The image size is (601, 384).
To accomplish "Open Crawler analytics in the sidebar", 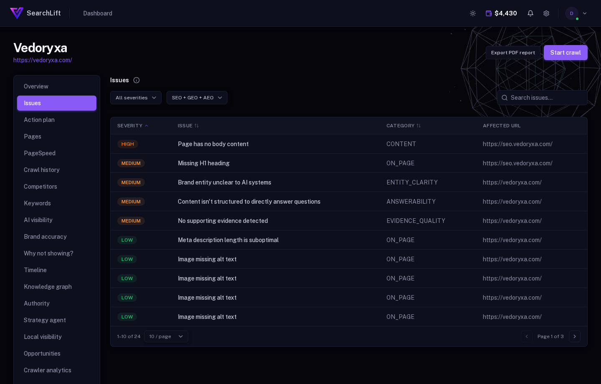I will 57,370.
